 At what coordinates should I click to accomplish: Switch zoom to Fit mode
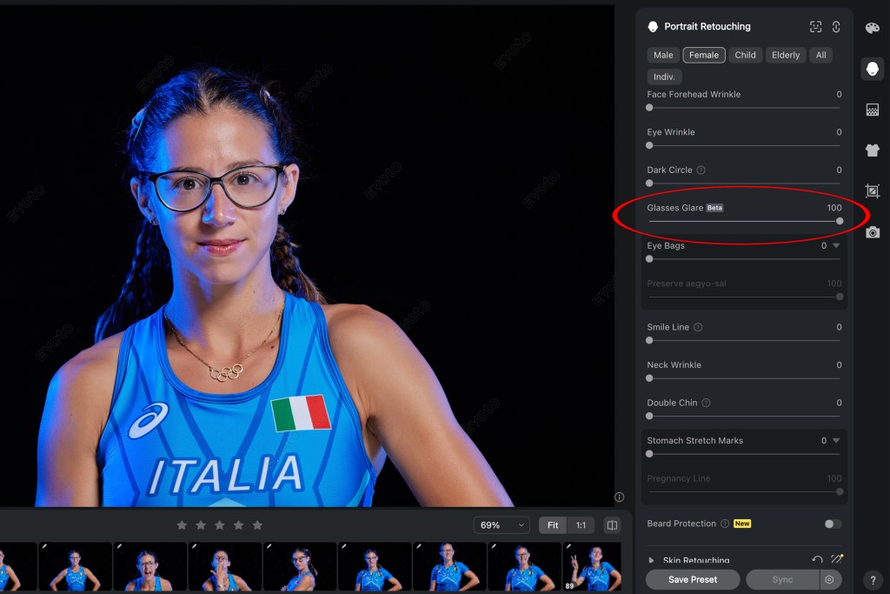tap(553, 525)
